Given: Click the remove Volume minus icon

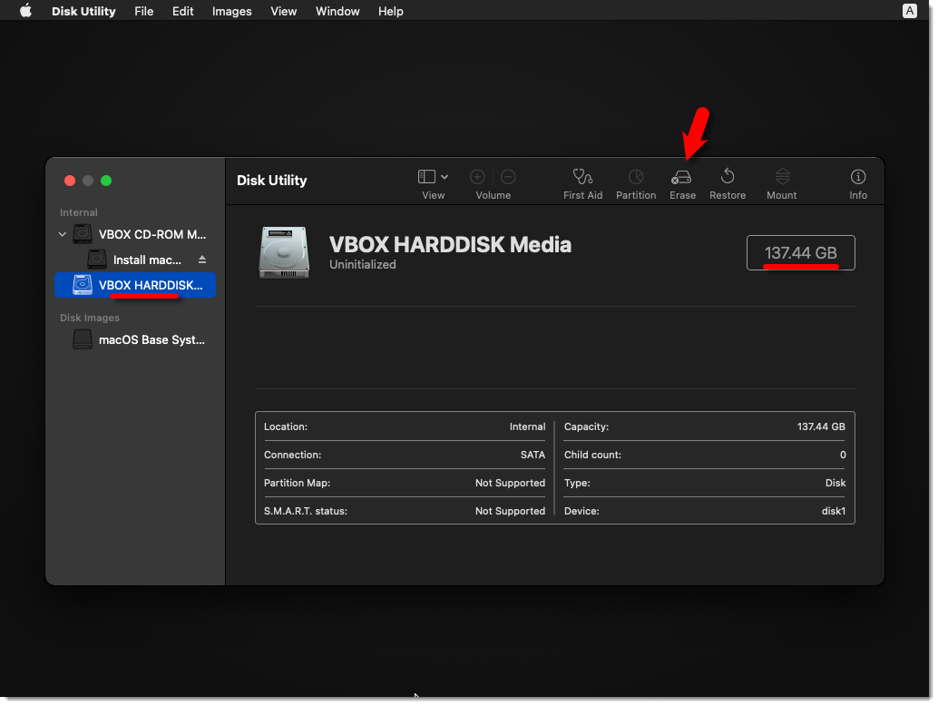Looking at the screenshot, I should click(x=508, y=177).
